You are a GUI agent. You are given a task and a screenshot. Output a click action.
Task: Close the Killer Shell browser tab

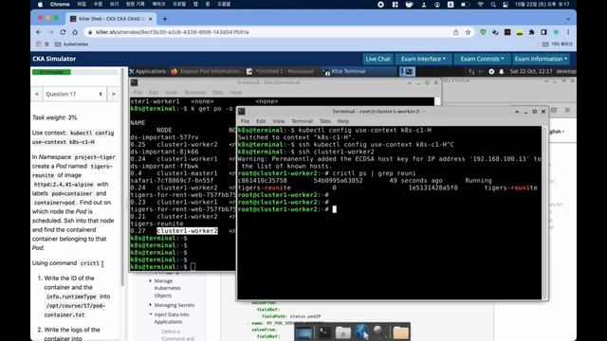tap(150, 19)
